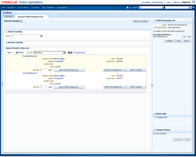Open Group Spaces in the navigation bar
The width and height of the screenshot is (196, 157).
(x=62, y=7)
